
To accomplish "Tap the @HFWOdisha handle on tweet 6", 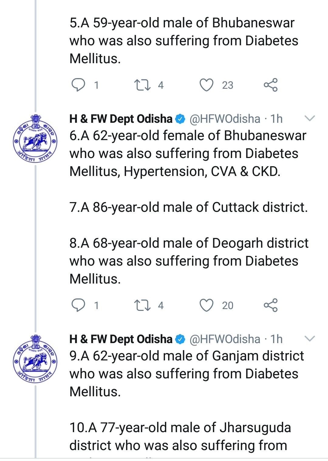I will click(225, 119).
